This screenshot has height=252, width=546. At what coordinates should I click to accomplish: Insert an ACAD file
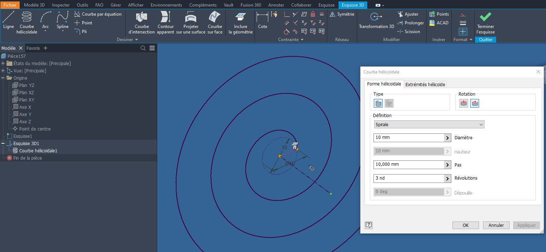point(439,23)
